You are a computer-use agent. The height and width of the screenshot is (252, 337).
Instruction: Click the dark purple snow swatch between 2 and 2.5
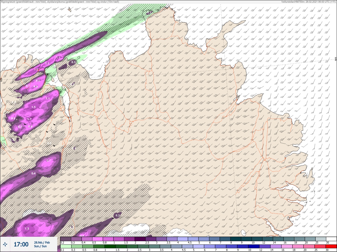pos(140,239)
